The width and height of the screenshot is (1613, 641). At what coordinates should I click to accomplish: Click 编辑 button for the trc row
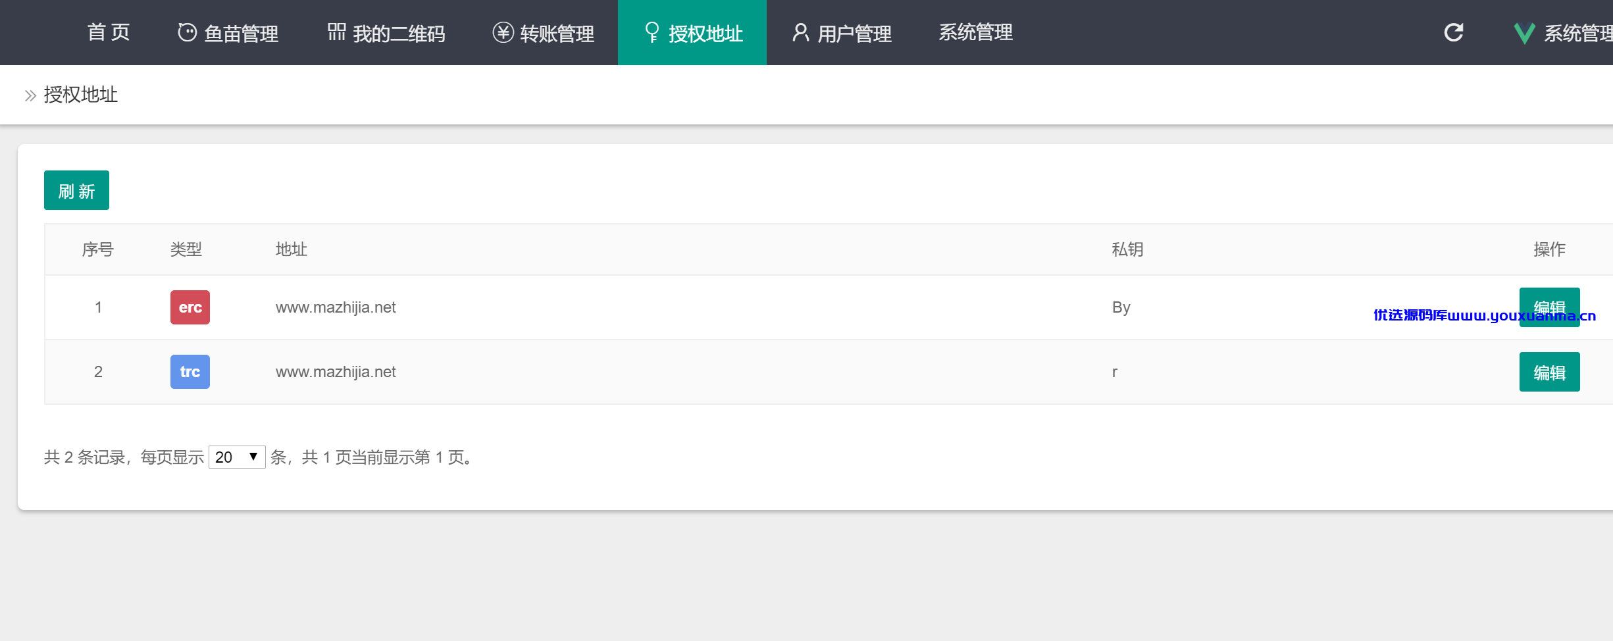click(1549, 372)
